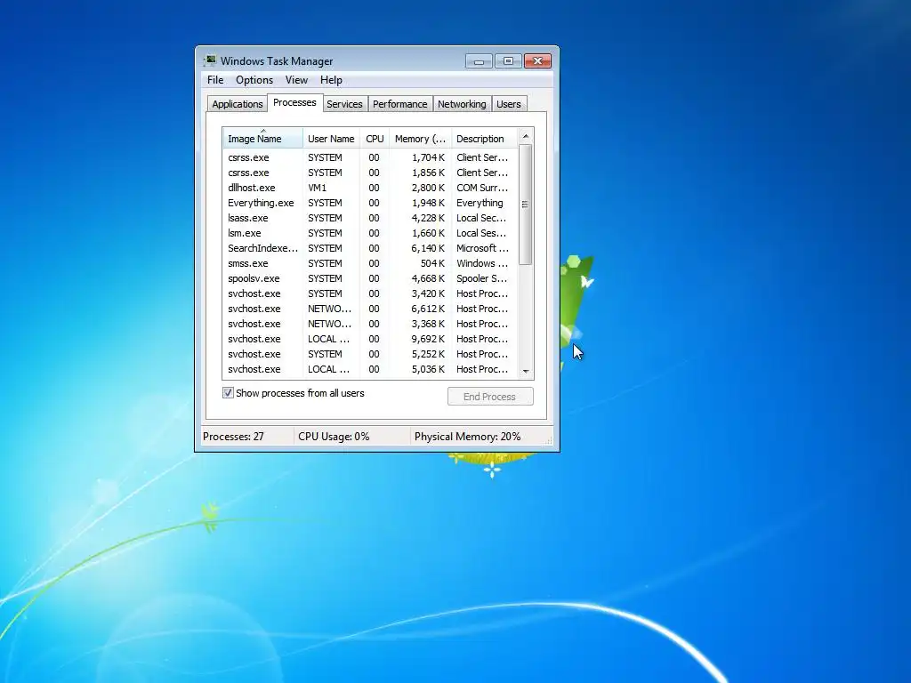Select svchost.exe using 5,252 K memory
The height and width of the screenshot is (683, 911).
pyautogui.click(x=370, y=354)
